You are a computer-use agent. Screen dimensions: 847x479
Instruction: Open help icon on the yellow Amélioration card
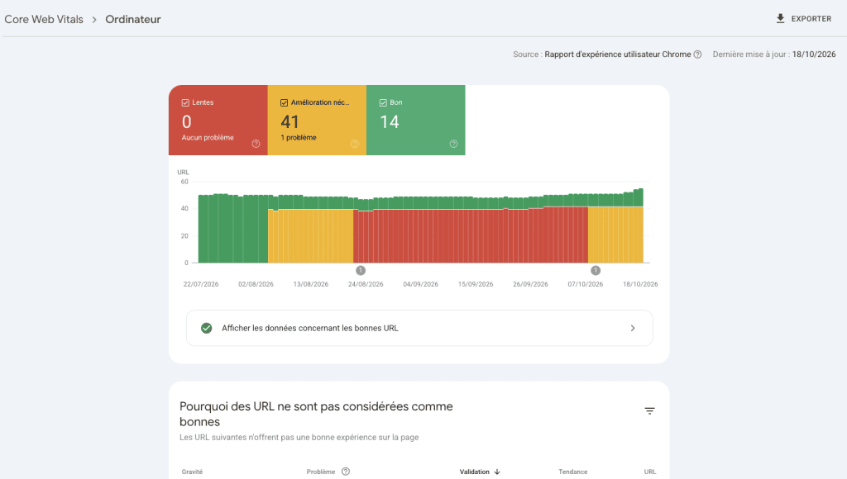click(x=355, y=144)
